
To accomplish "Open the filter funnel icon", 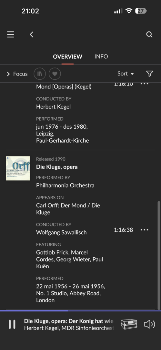I will pos(150,74).
